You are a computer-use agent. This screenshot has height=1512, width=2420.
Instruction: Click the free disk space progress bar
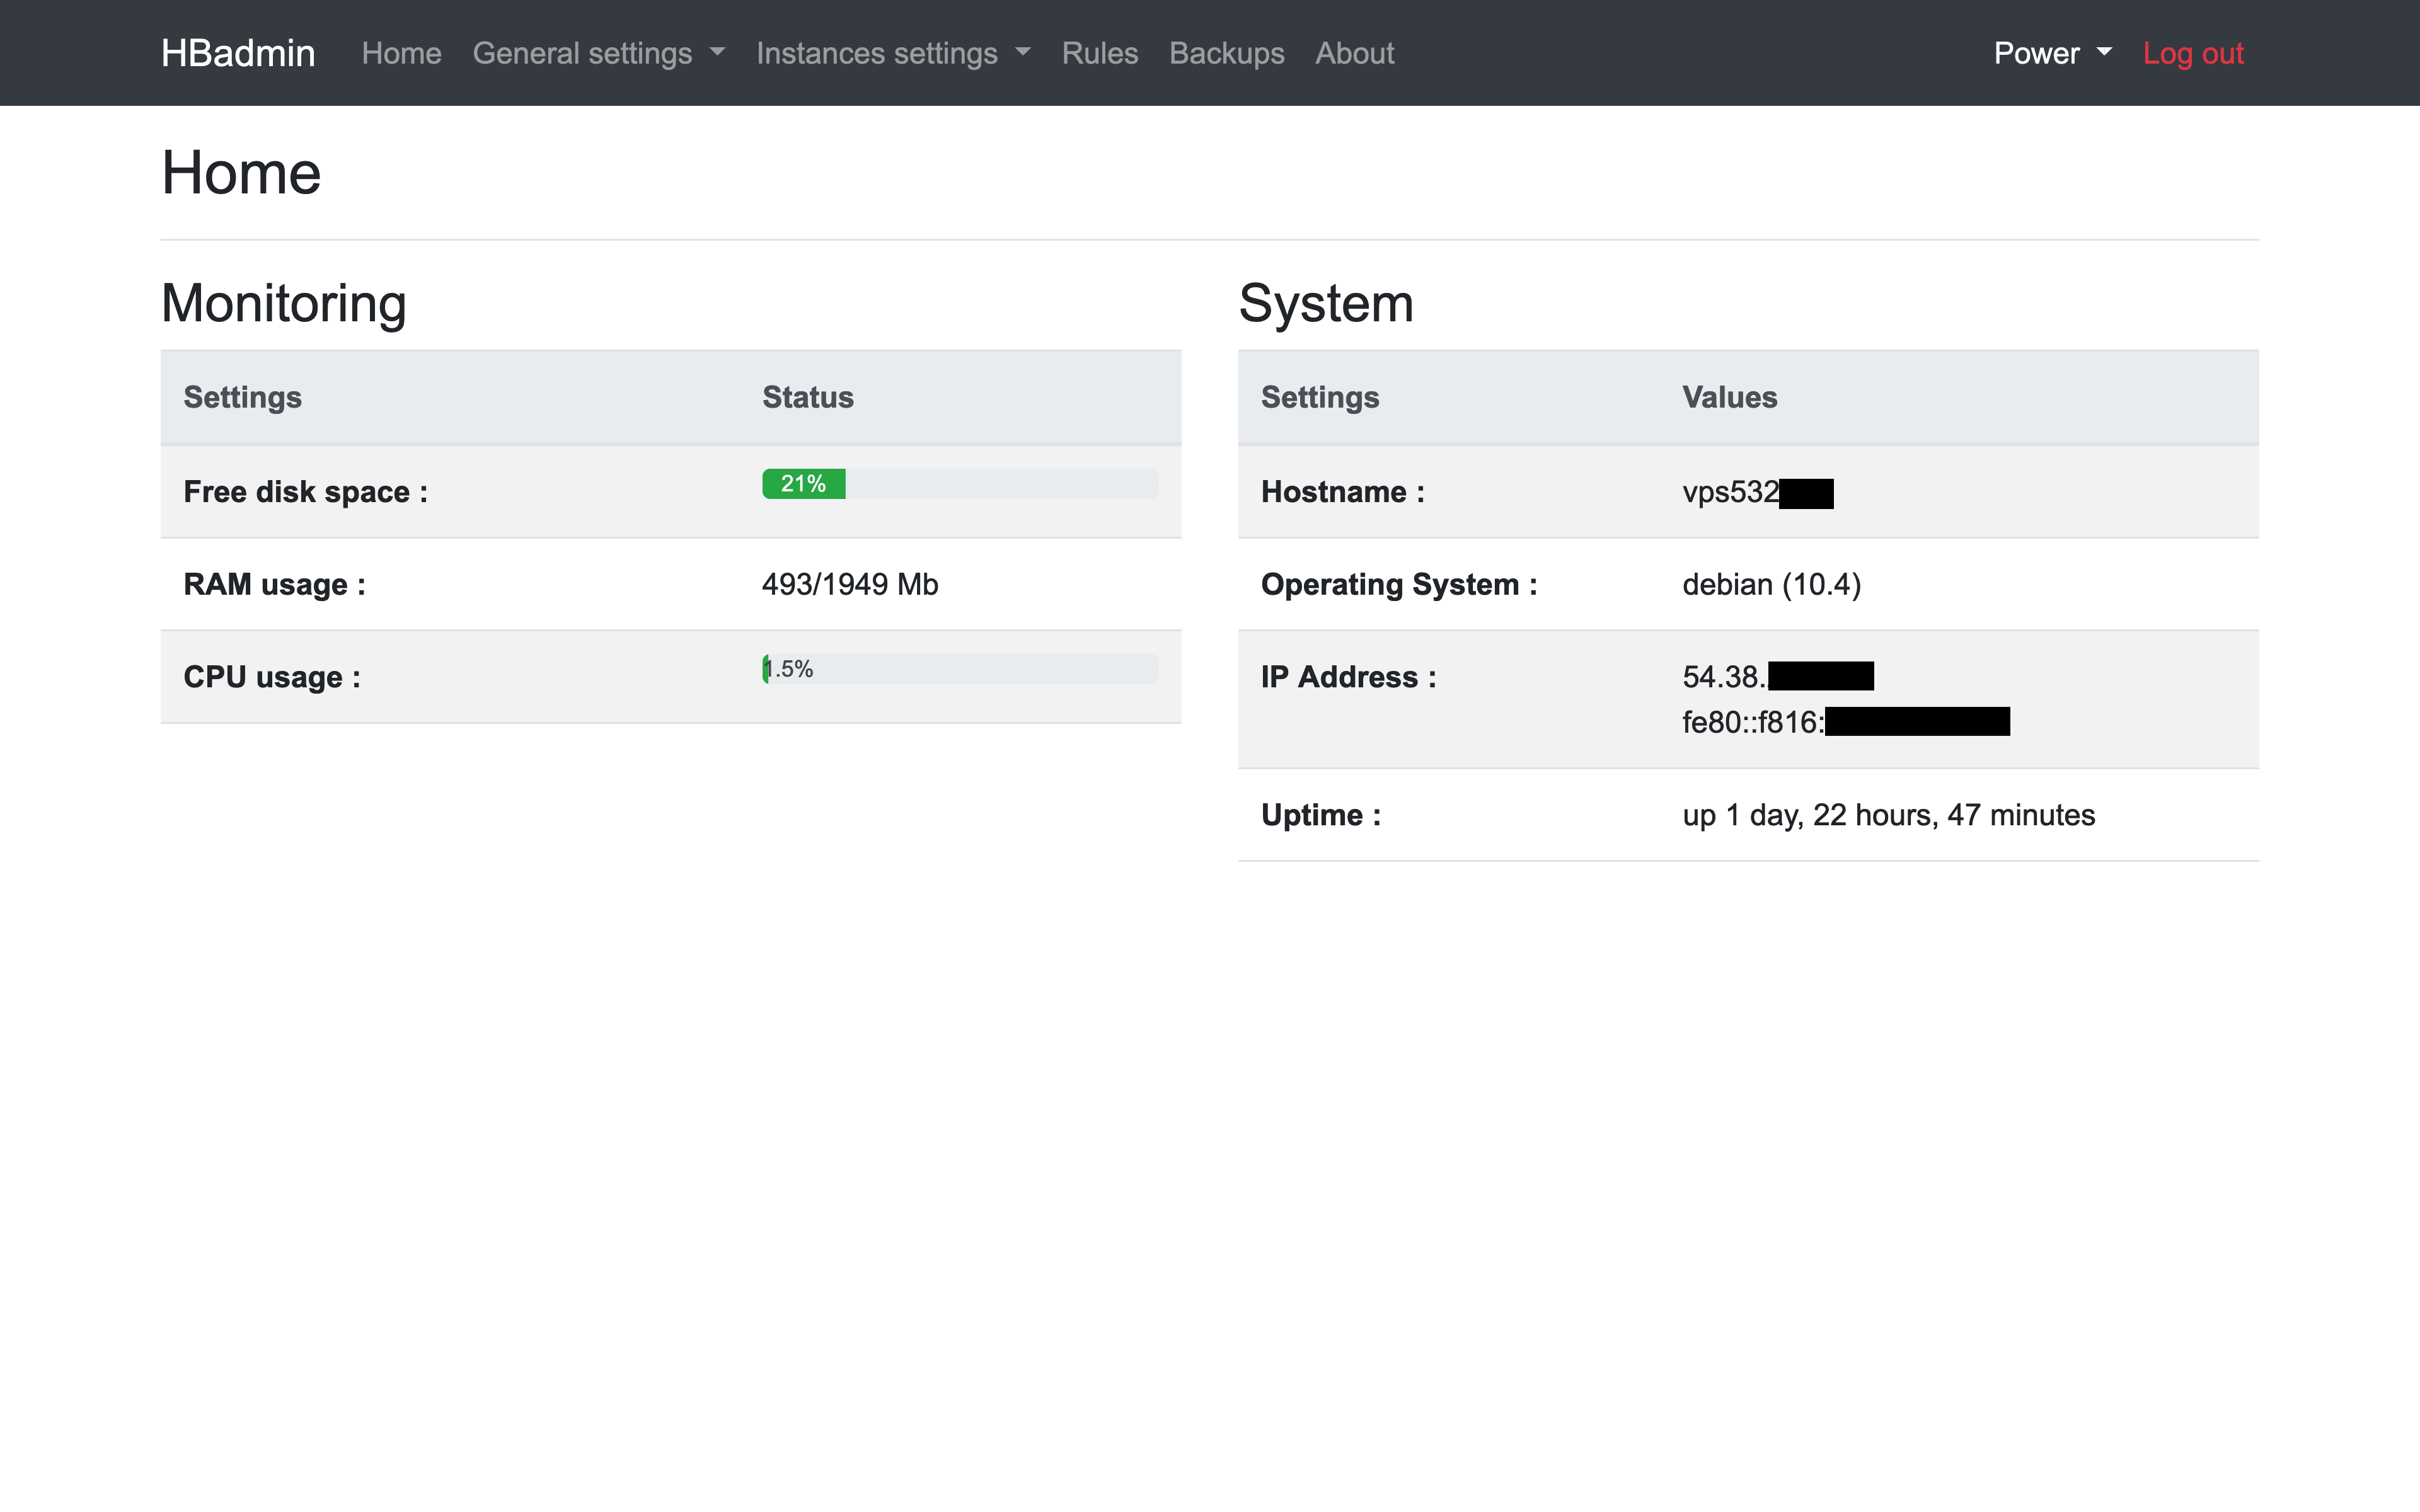pyautogui.click(x=959, y=484)
